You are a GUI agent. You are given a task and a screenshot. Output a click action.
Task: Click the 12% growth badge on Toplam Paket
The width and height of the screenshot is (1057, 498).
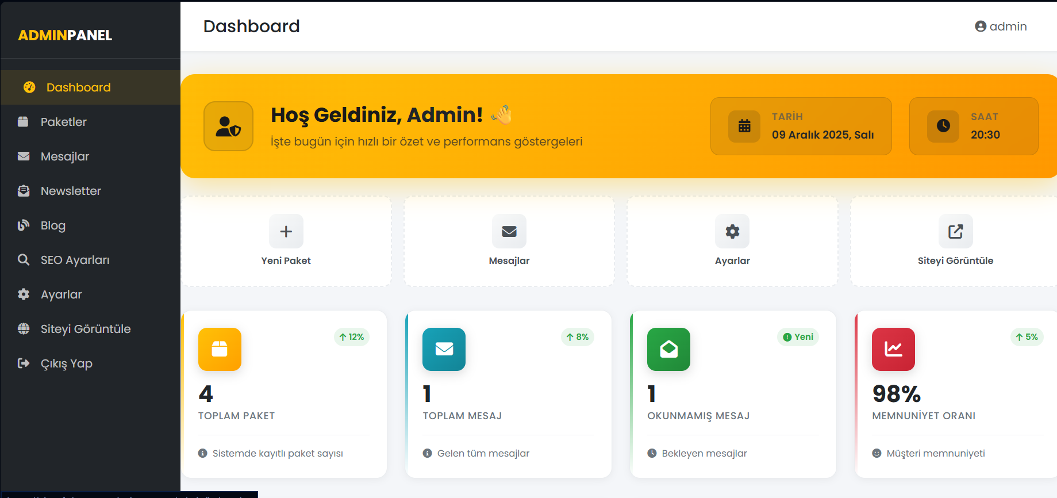click(x=351, y=337)
